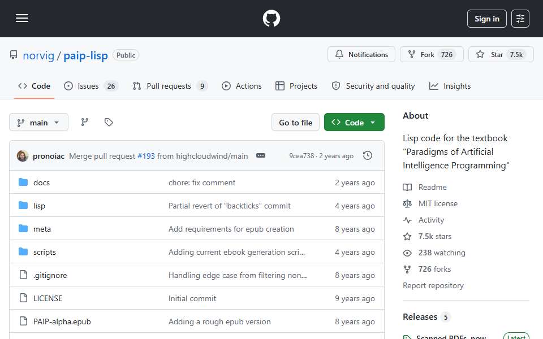Click folder icon beside scripts
The width and height of the screenshot is (543, 339).
pos(23,252)
